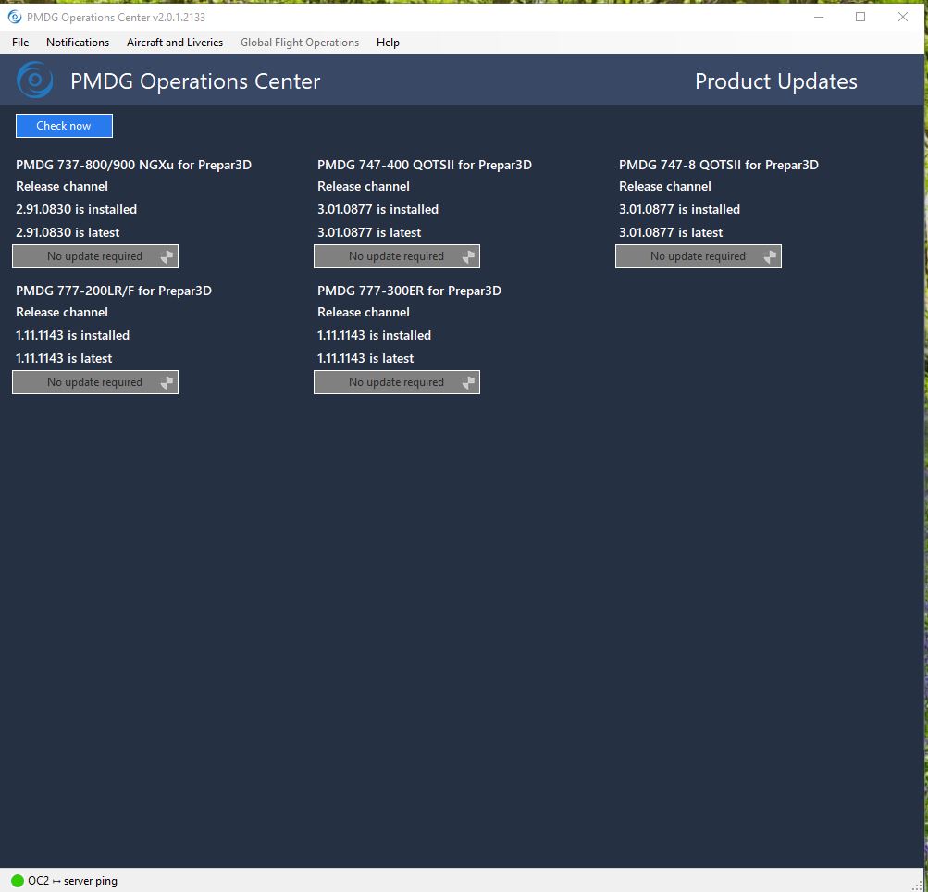Close the PMDG Operations Center window

pyautogui.click(x=903, y=17)
